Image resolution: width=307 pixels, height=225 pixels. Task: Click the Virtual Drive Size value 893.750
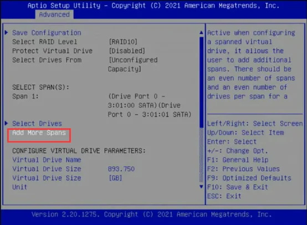click(x=121, y=169)
